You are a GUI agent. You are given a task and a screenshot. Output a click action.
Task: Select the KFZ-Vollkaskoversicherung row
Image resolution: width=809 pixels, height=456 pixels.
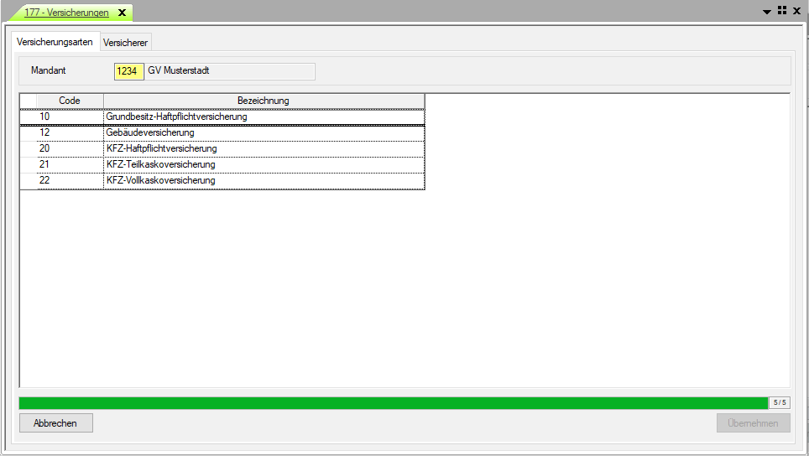263,180
